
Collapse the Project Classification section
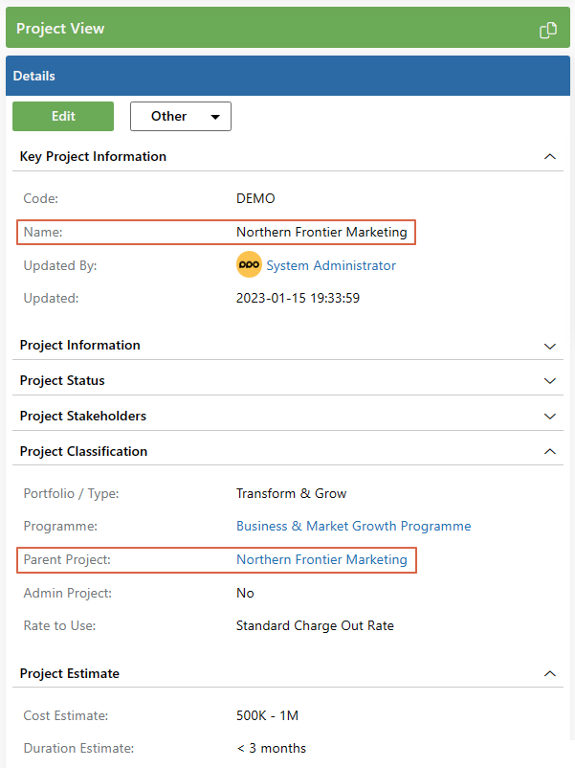(550, 451)
